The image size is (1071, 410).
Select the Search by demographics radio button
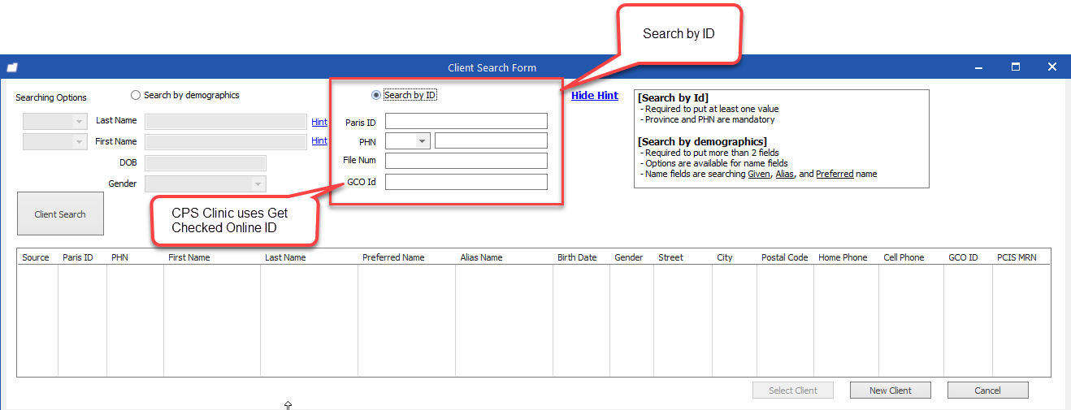pyautogui.click(x=136, y=95)
